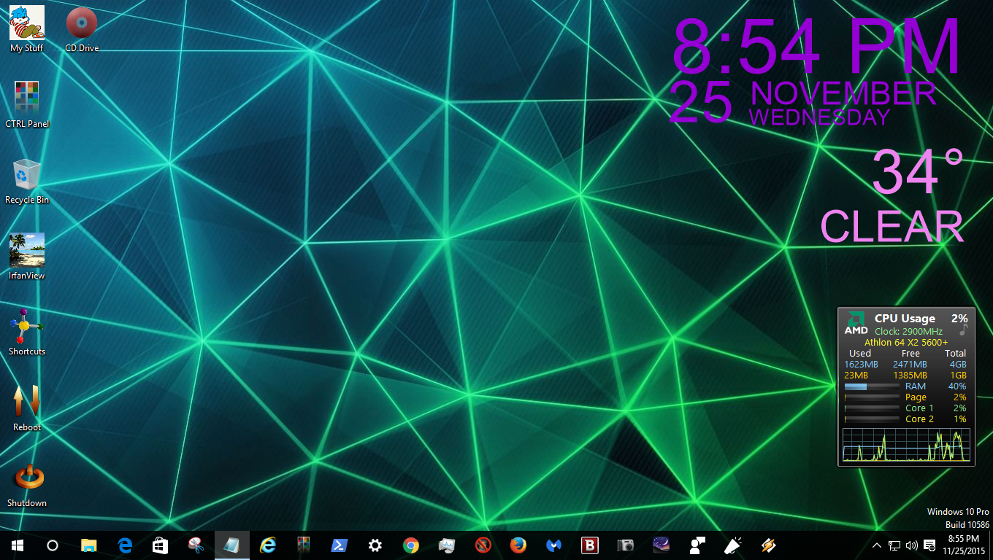Open the My Stuff desktop icon

pos(27,29)
